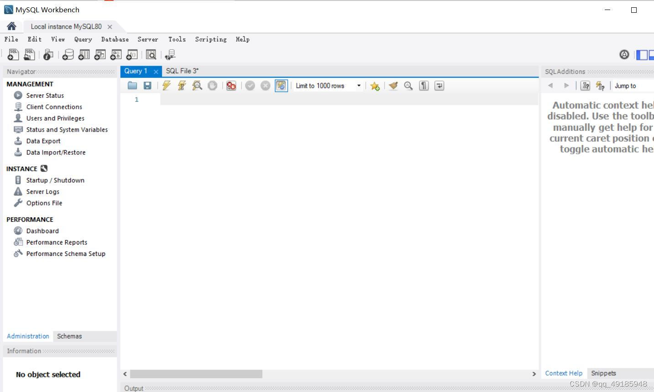The image size is (654, 392).
Task: Switch to the Schemas panel
Action: (x=69, y=336)
